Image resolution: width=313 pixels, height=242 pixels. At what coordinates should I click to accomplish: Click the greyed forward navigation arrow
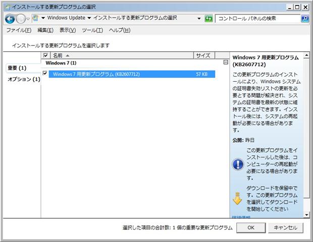(x=21, y=19)
